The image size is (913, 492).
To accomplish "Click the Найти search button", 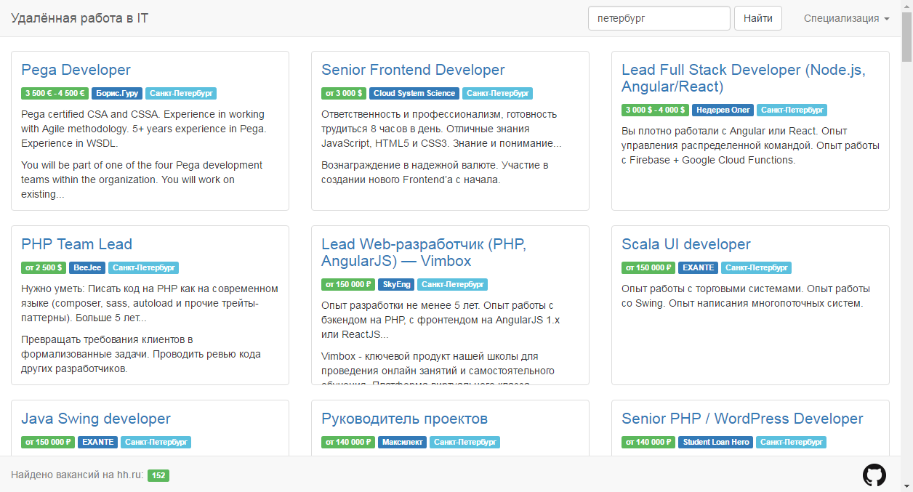I will pyautogui.click(x=758, y=18).
